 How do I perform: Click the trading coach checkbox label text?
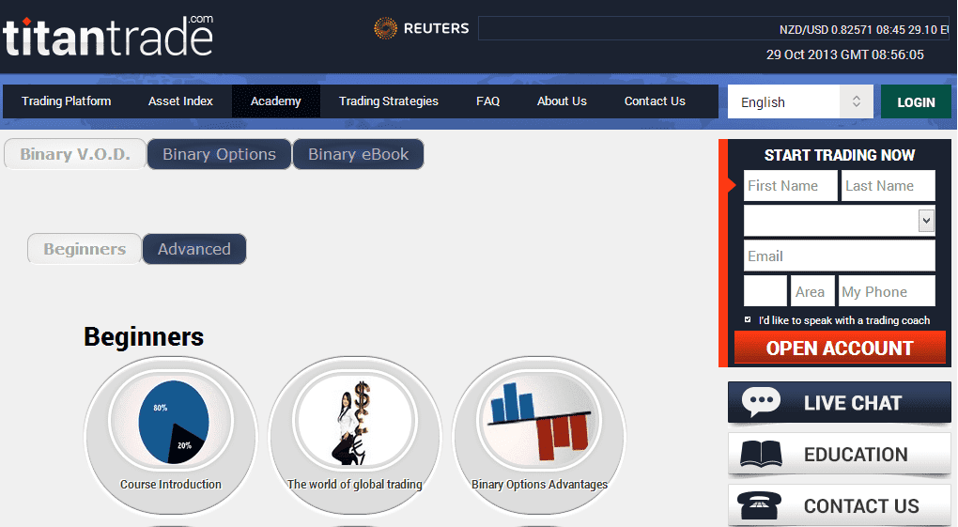843,320
